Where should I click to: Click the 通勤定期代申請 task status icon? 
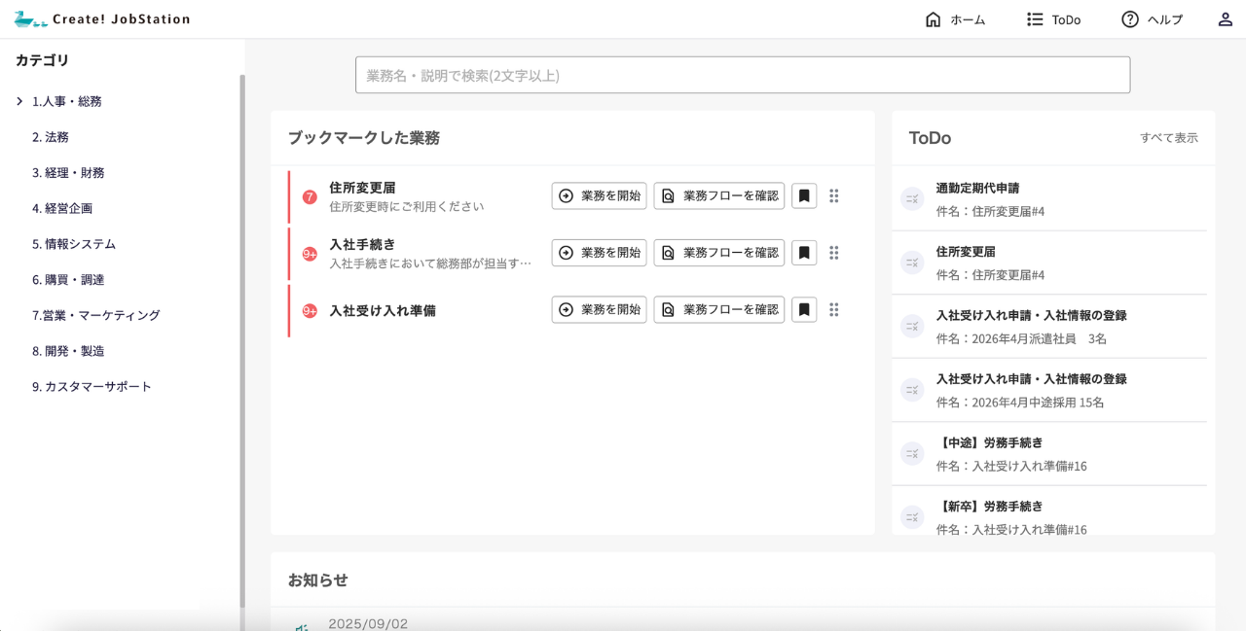(912, 199)
